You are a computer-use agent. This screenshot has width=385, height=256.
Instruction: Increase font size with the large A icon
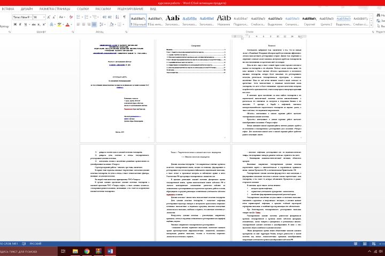49,17
